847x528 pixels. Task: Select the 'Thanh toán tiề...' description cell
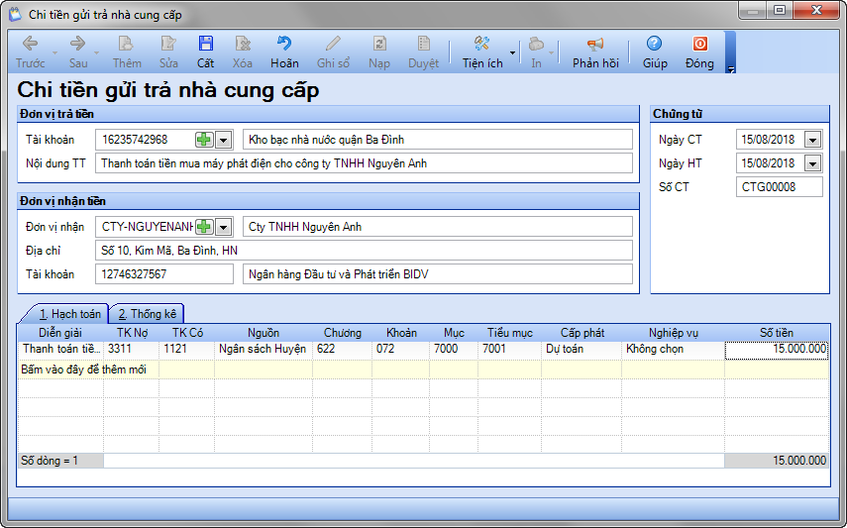click(x=60, y=349)
